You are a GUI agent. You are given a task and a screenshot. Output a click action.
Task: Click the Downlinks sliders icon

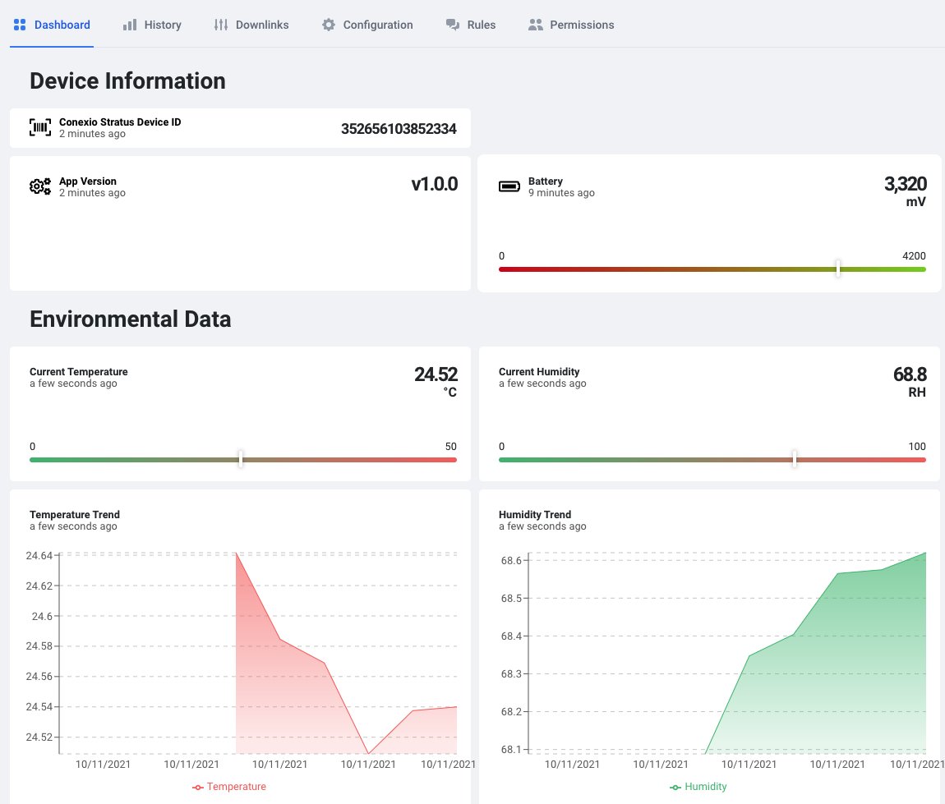point(220,25)
